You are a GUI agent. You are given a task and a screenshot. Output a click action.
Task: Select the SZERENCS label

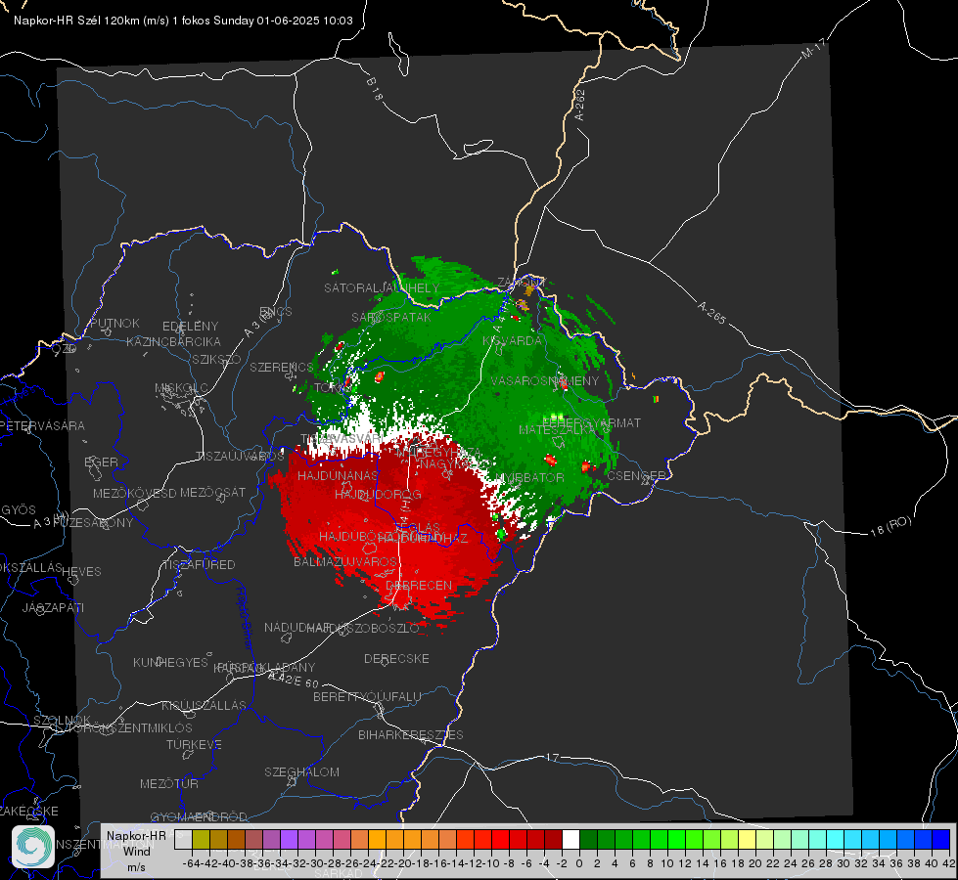coord(281,367)
